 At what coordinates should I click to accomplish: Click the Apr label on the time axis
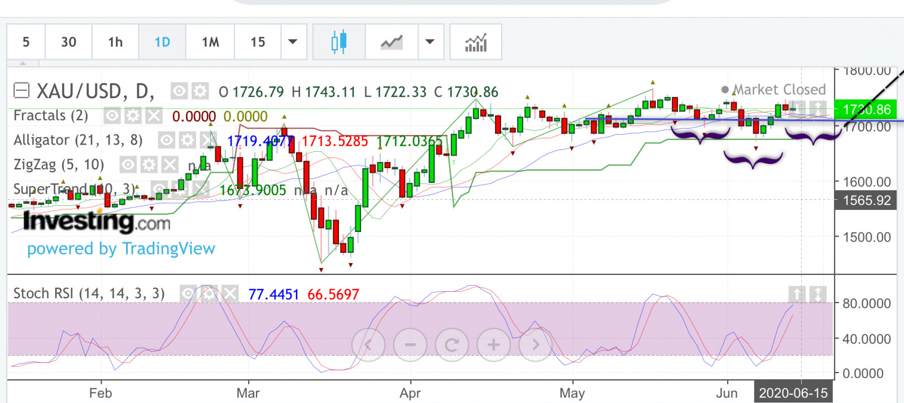pyautogui.click(x=410, y=393)
